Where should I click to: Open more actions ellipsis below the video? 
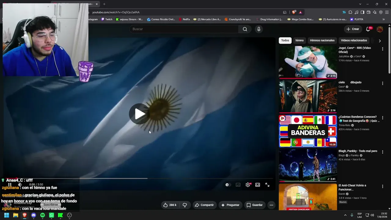coord(271,205)
